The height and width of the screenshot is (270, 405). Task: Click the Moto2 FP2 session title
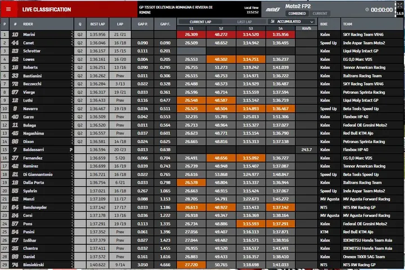(x=298, y=6)
